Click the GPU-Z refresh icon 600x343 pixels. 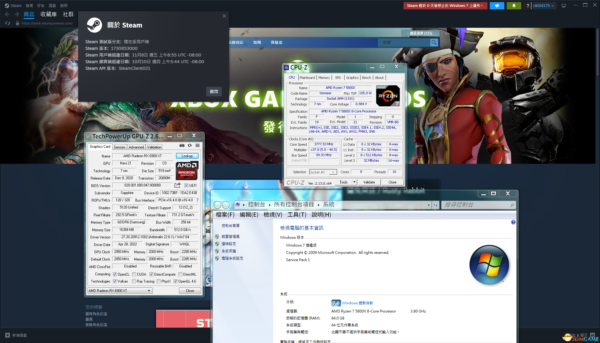[x=190, y=145]
